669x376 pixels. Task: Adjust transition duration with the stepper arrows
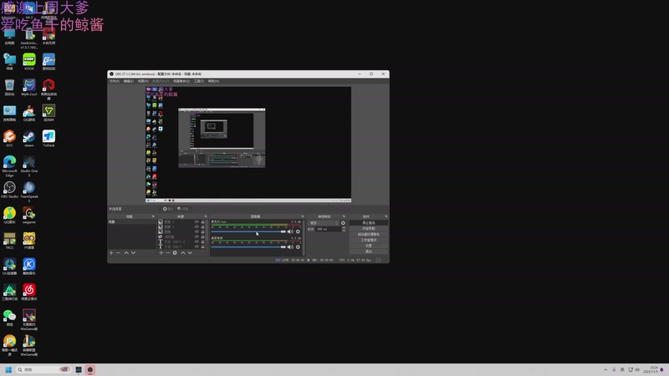pyautogui.click(x=344, y=229)
